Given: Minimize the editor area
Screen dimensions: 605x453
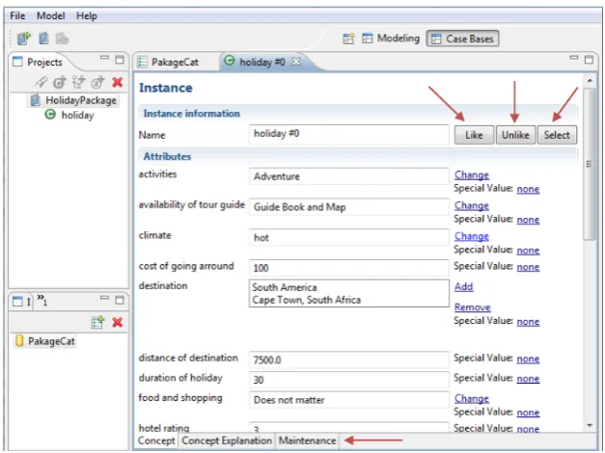Looking at the screenshot, I should click(x=574, y=58).
